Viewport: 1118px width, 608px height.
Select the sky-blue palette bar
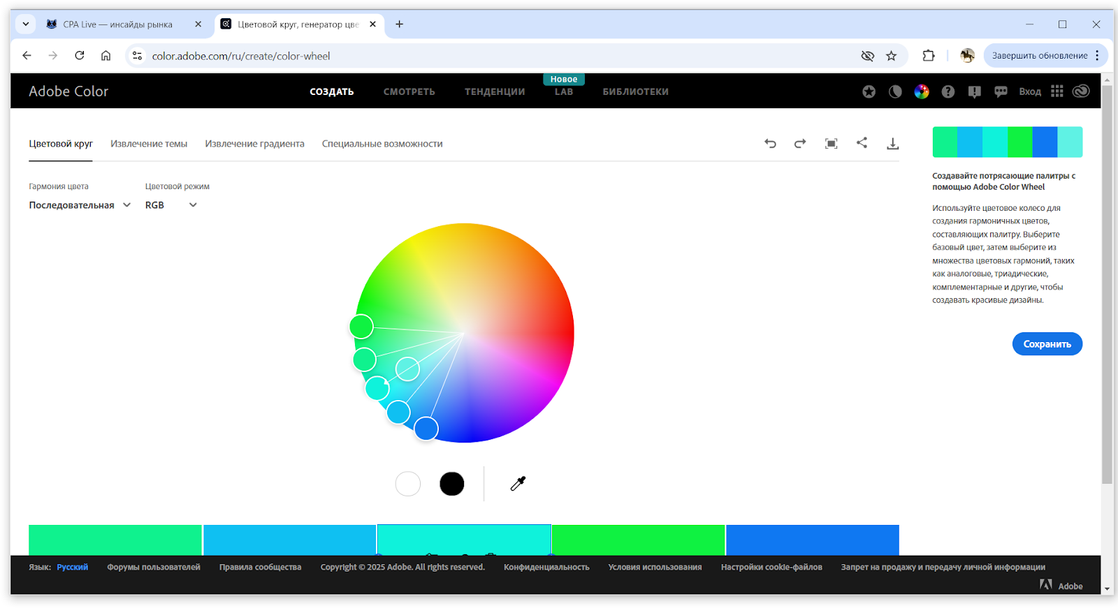(289, 540)
